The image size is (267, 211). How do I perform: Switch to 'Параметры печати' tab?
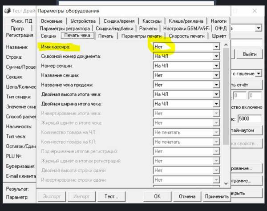pyautogui.click(x=142, y=36)
